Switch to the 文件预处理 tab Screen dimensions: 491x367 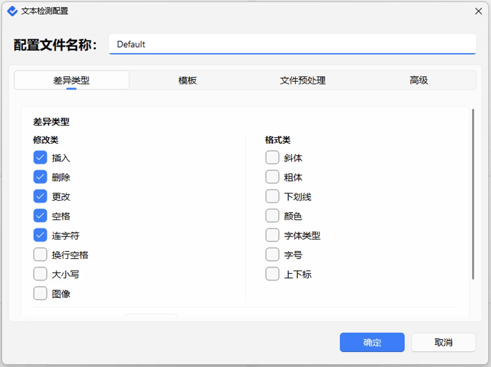tap(303, 80)
